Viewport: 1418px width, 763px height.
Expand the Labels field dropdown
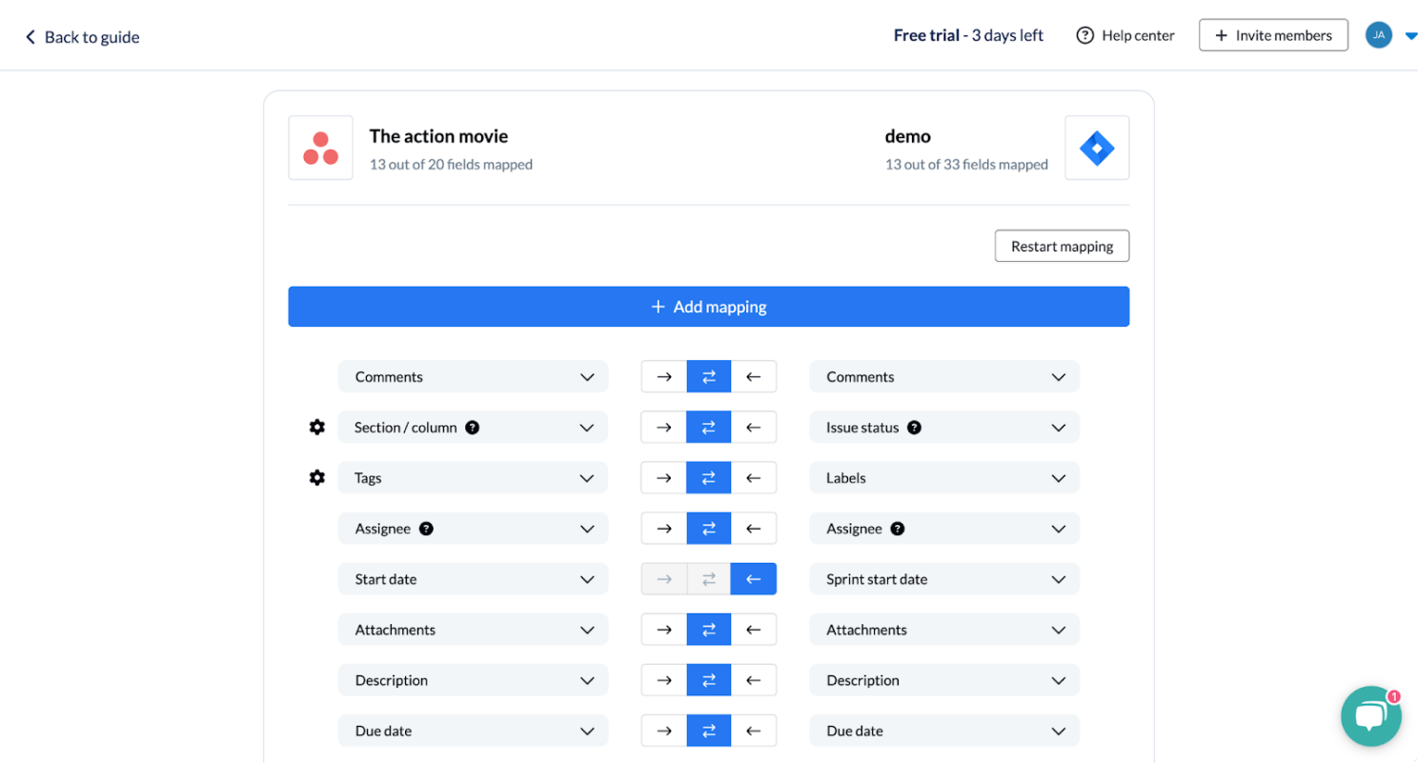click(x=944, y=478)
